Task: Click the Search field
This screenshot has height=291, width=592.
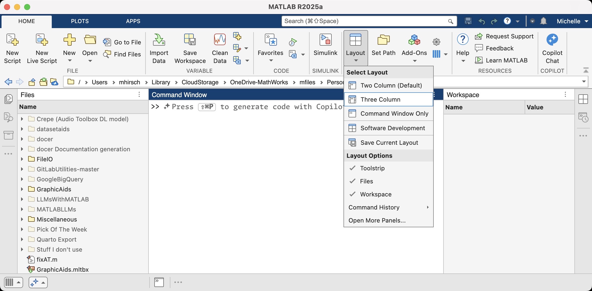Action: pyautogui.click(x=364, y=21)
